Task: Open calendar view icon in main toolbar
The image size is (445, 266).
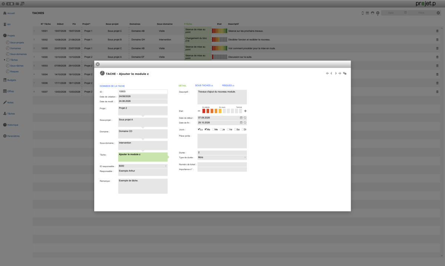Action: (x=367, y=13)
